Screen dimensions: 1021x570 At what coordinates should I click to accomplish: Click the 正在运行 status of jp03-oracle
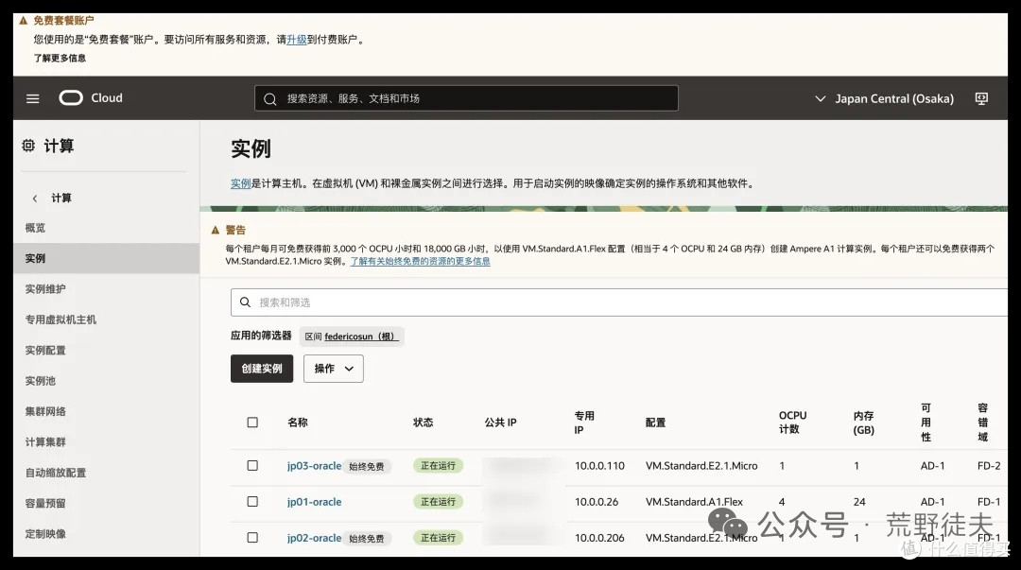coord(439,466)
